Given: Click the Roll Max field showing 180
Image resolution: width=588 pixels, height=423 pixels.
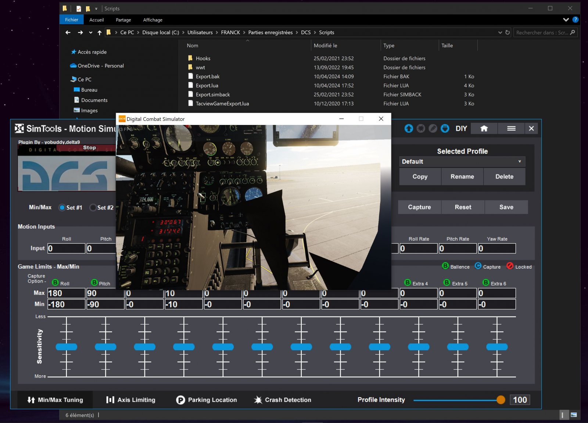Looking at the screenshot, I should tap(66, 293).
